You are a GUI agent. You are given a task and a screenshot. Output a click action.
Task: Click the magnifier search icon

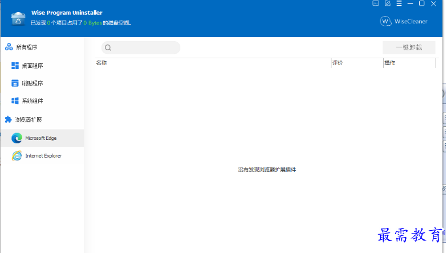click(108, 48)
